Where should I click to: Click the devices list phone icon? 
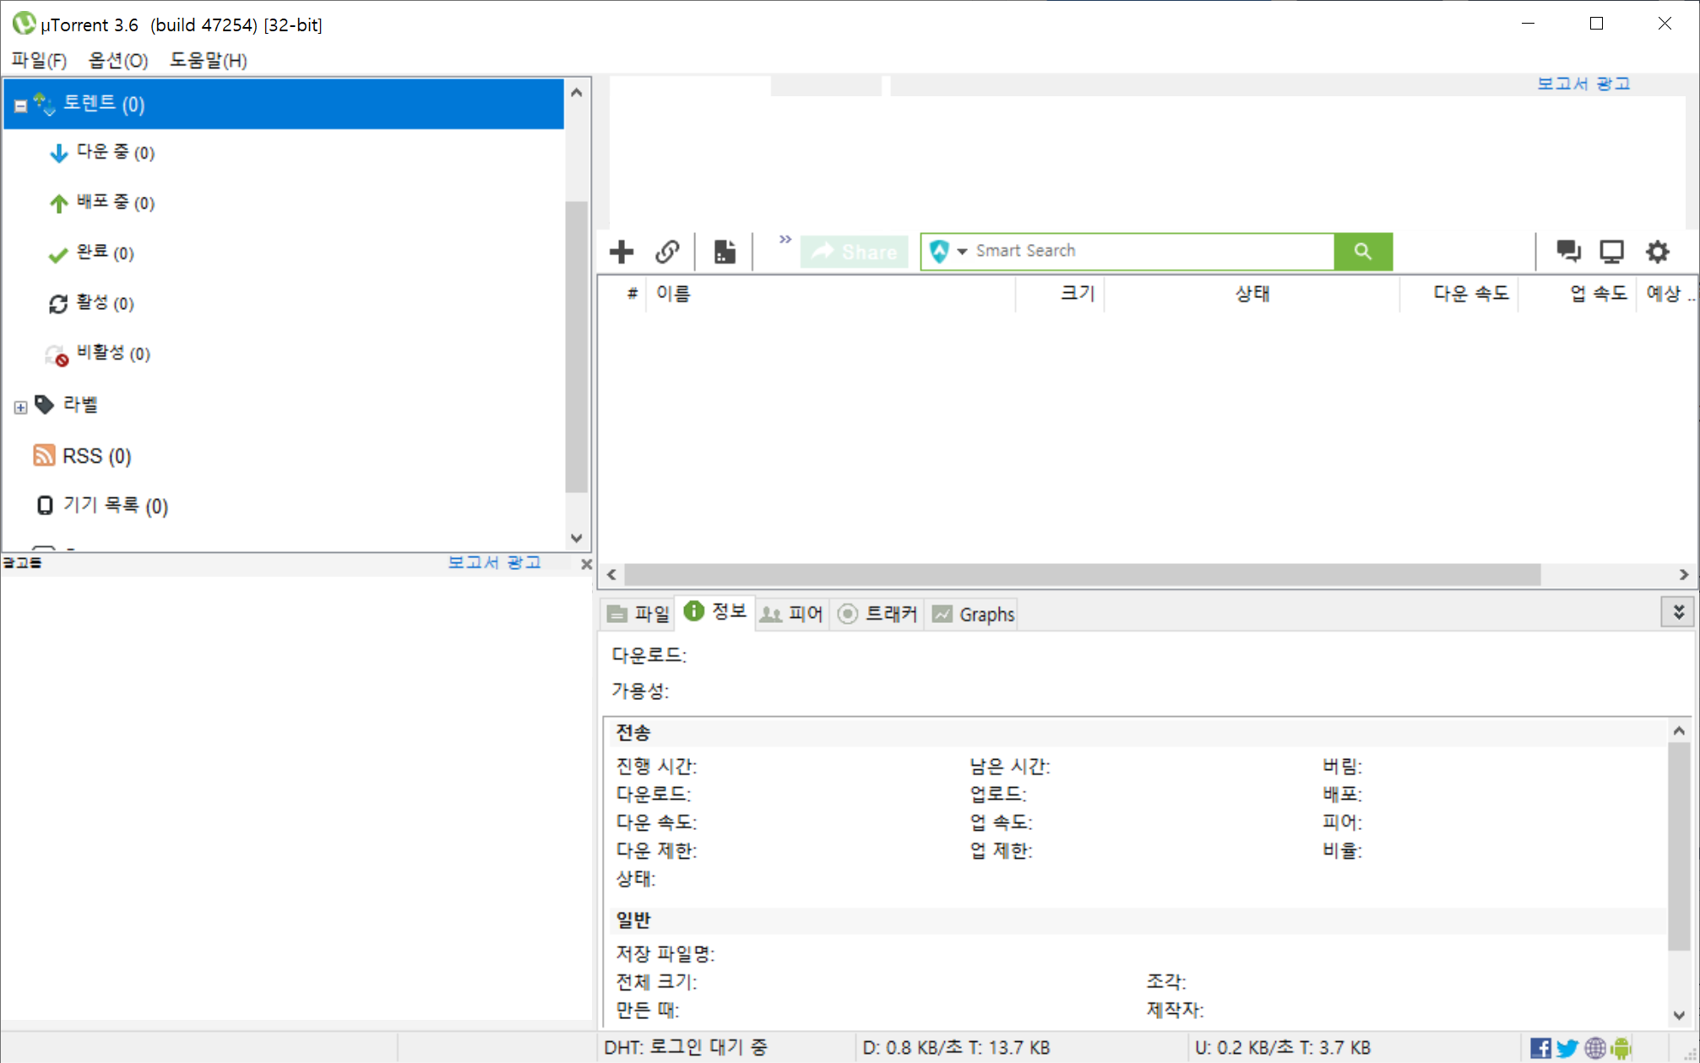(45, 505)
